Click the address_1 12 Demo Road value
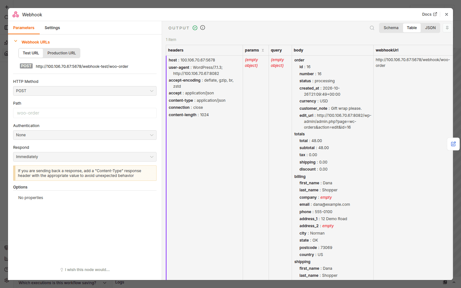The width and height of the screenshot is (461, 288). click(x=334, y=219)
